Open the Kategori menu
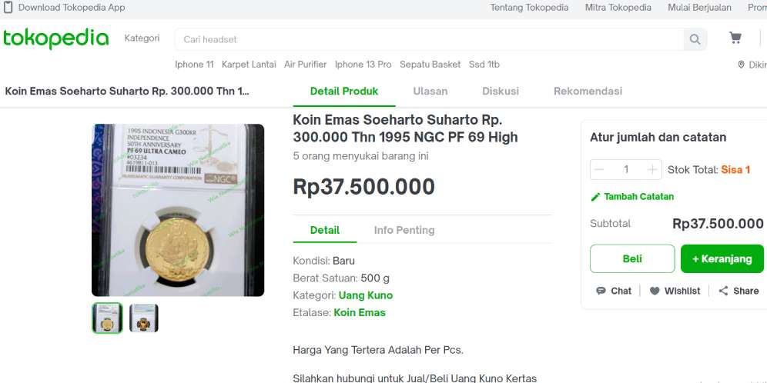The image size is (767, 383). tap(142, 38)
